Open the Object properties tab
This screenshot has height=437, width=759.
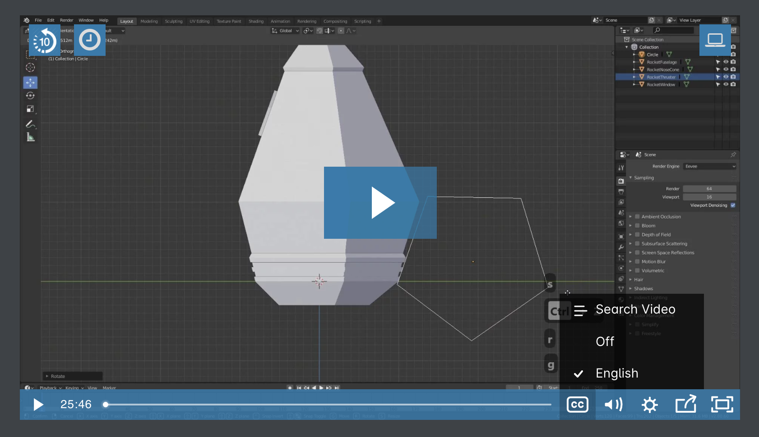621,236
